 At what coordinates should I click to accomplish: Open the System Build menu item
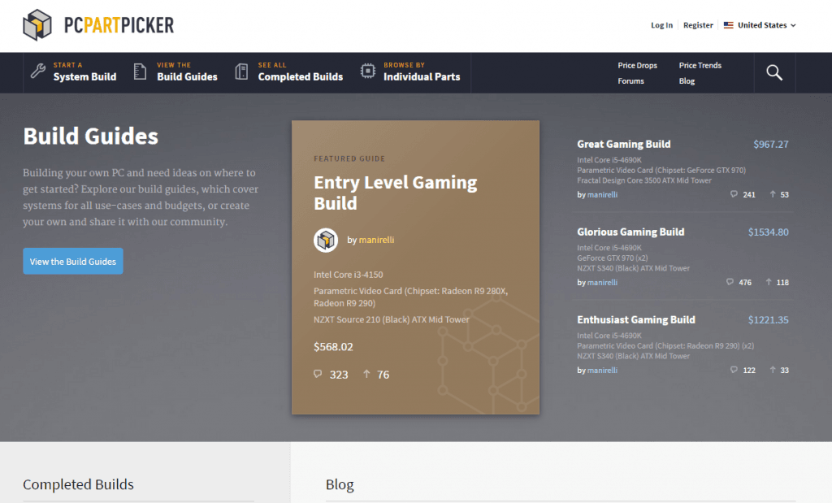(73, 72)
